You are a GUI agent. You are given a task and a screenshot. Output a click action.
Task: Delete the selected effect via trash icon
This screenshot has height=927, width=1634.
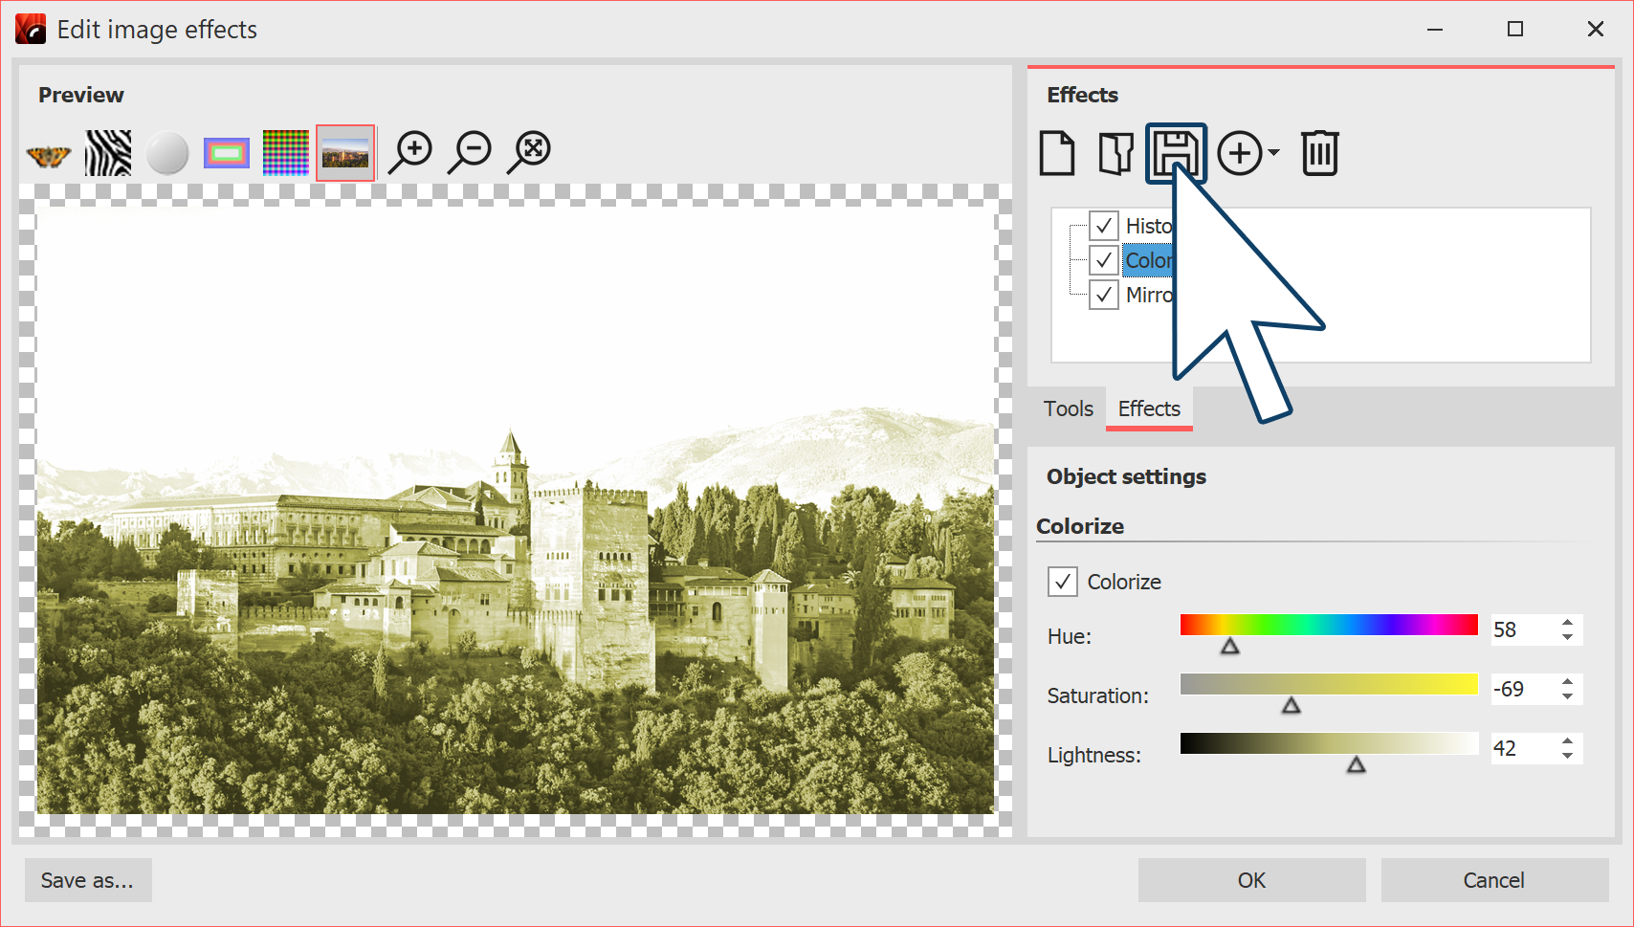1320,151
